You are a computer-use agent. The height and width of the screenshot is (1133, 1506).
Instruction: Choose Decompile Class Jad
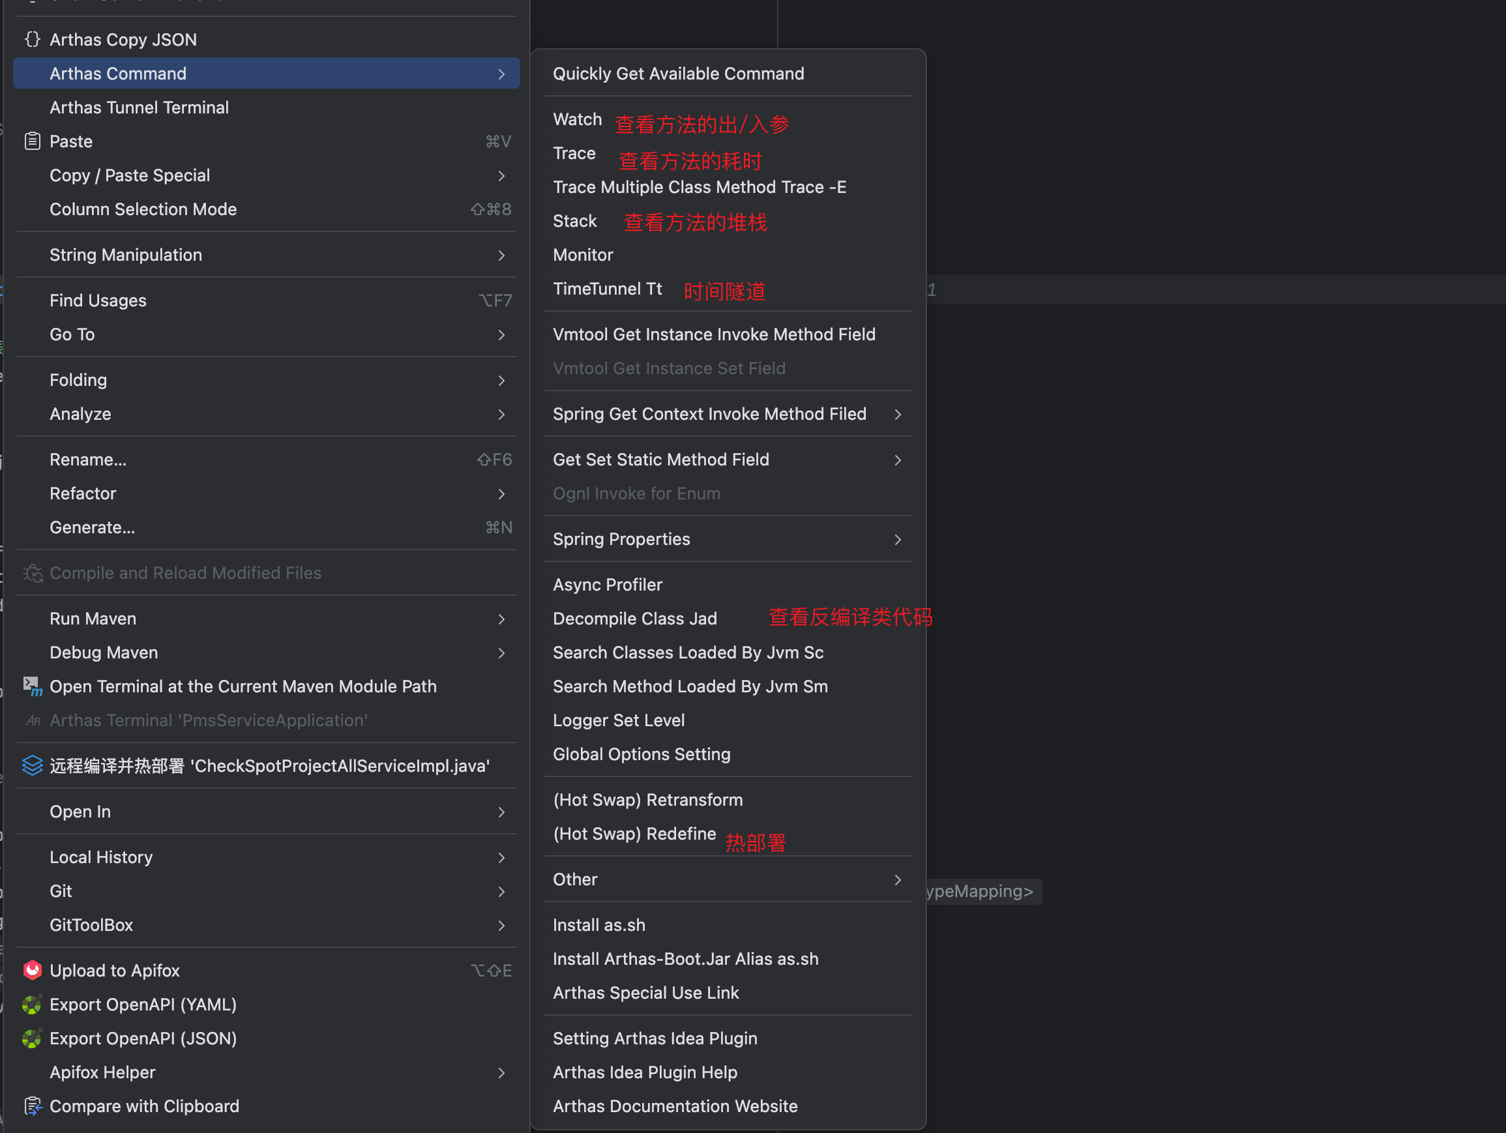(x=634, y=618)
